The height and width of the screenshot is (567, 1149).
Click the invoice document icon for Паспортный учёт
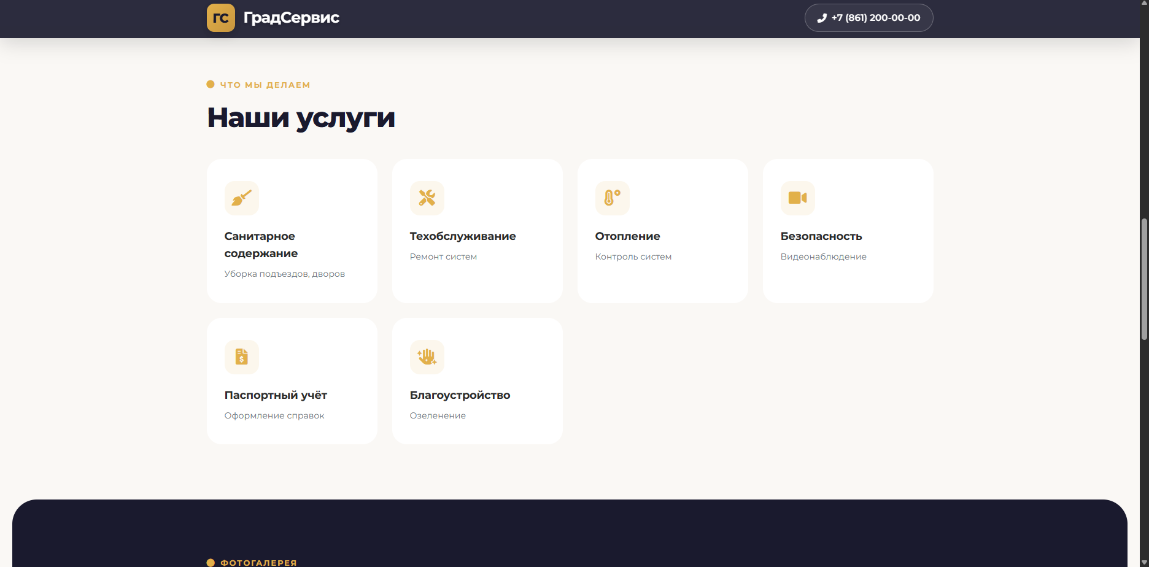242,357
